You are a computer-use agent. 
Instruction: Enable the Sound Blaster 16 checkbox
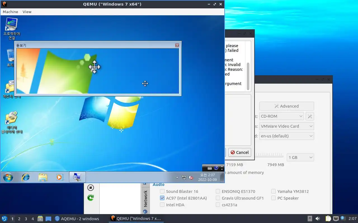tap(162, 192)
